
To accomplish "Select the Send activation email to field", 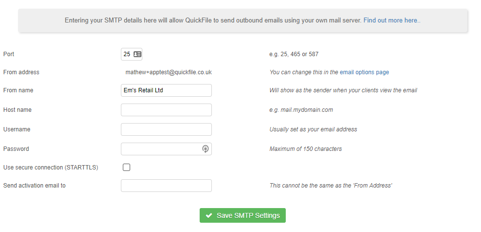I will 166,186.
